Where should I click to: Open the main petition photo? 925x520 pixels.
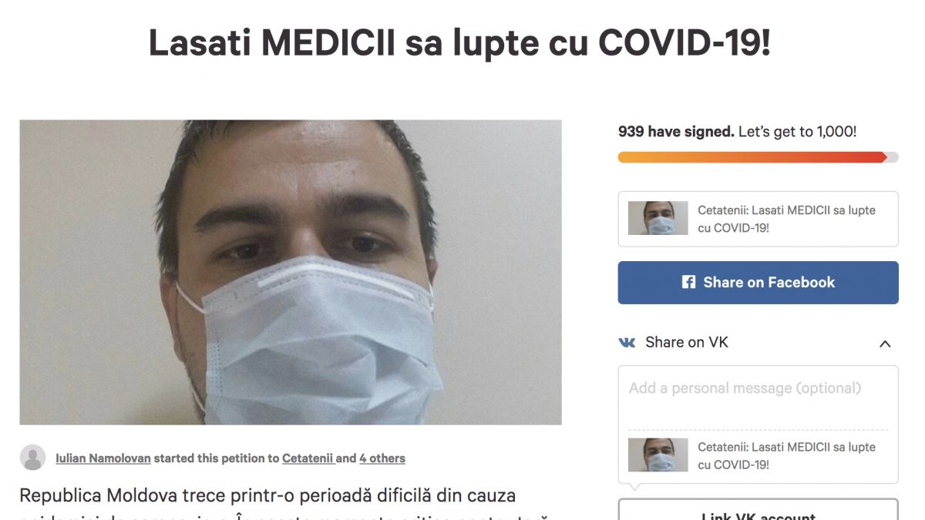click(291, 272)
